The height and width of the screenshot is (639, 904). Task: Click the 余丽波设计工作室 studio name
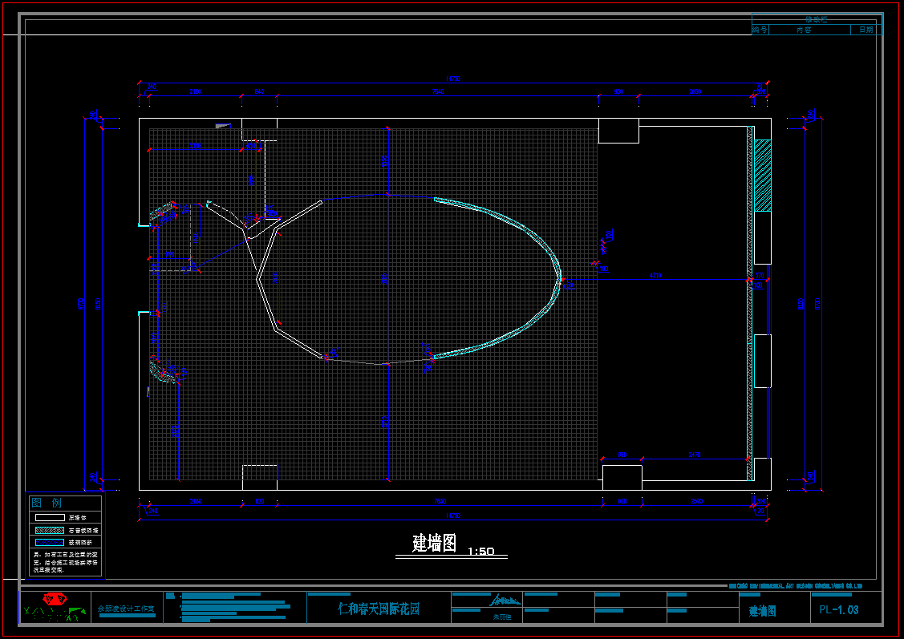point(126,609)
